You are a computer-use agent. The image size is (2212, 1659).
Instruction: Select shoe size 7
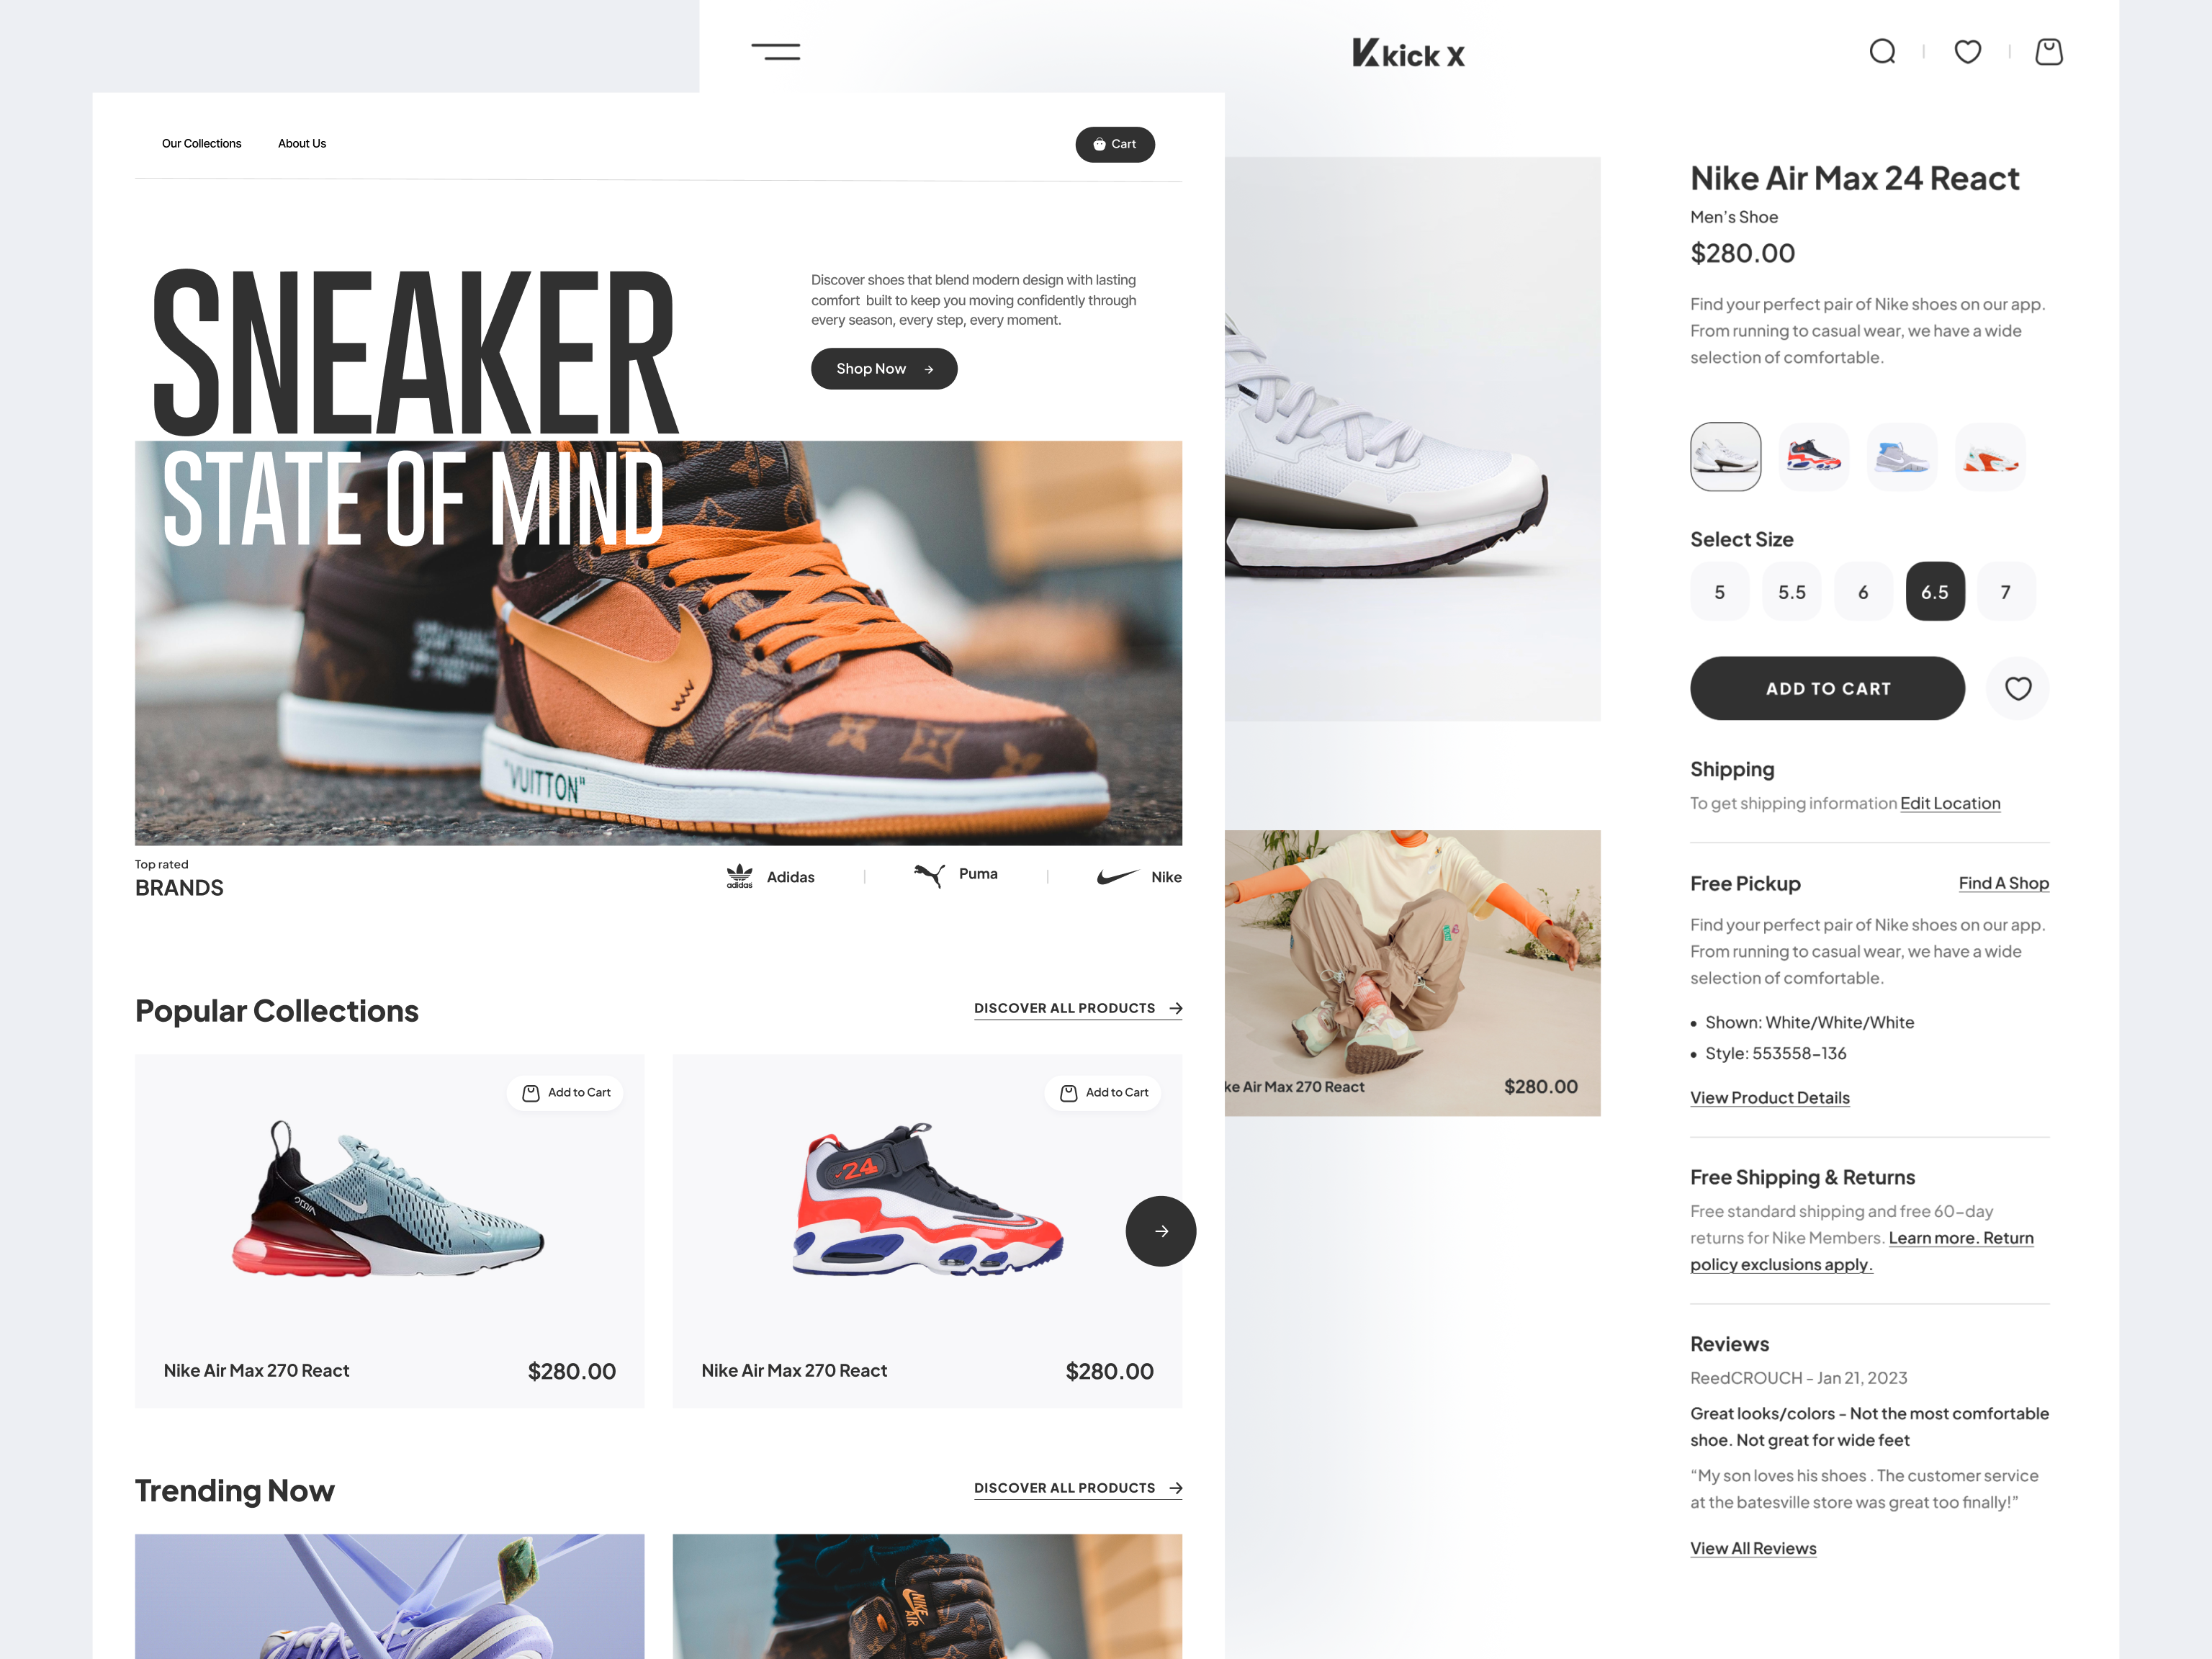coord(2005,592)
